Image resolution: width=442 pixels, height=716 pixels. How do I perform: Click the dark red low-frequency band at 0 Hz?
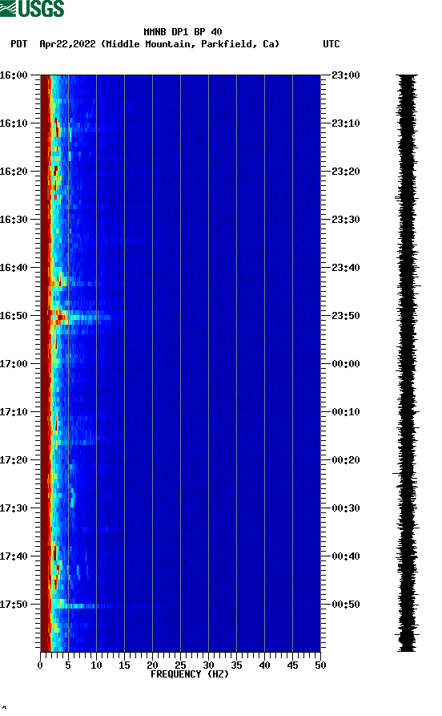pyautogui.click(x=45, y=363)
